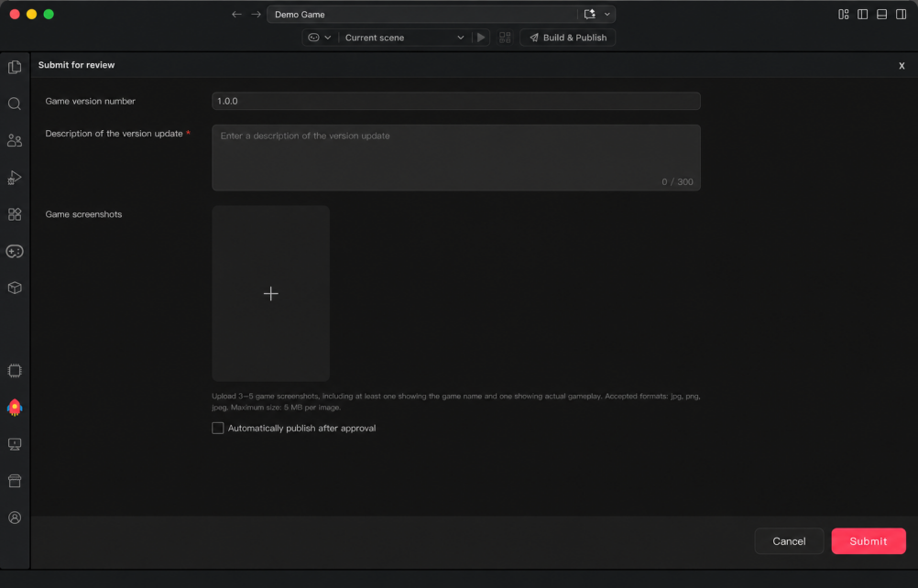Toggle the secondary right sidebar layout
This screenshot has height=588, width=918.
pyautogui.click(x=901, y=14)
